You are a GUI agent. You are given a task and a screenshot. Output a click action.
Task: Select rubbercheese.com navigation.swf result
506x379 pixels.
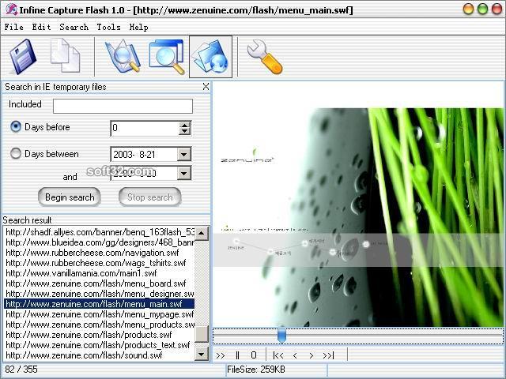pyautogui.click(x=100, y=253)
